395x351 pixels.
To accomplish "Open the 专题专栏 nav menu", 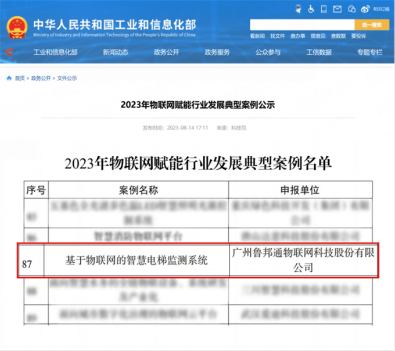I will 370,52.
